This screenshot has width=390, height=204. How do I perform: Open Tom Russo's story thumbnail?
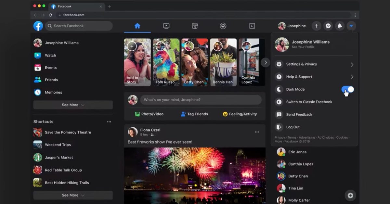click(166, 62)
